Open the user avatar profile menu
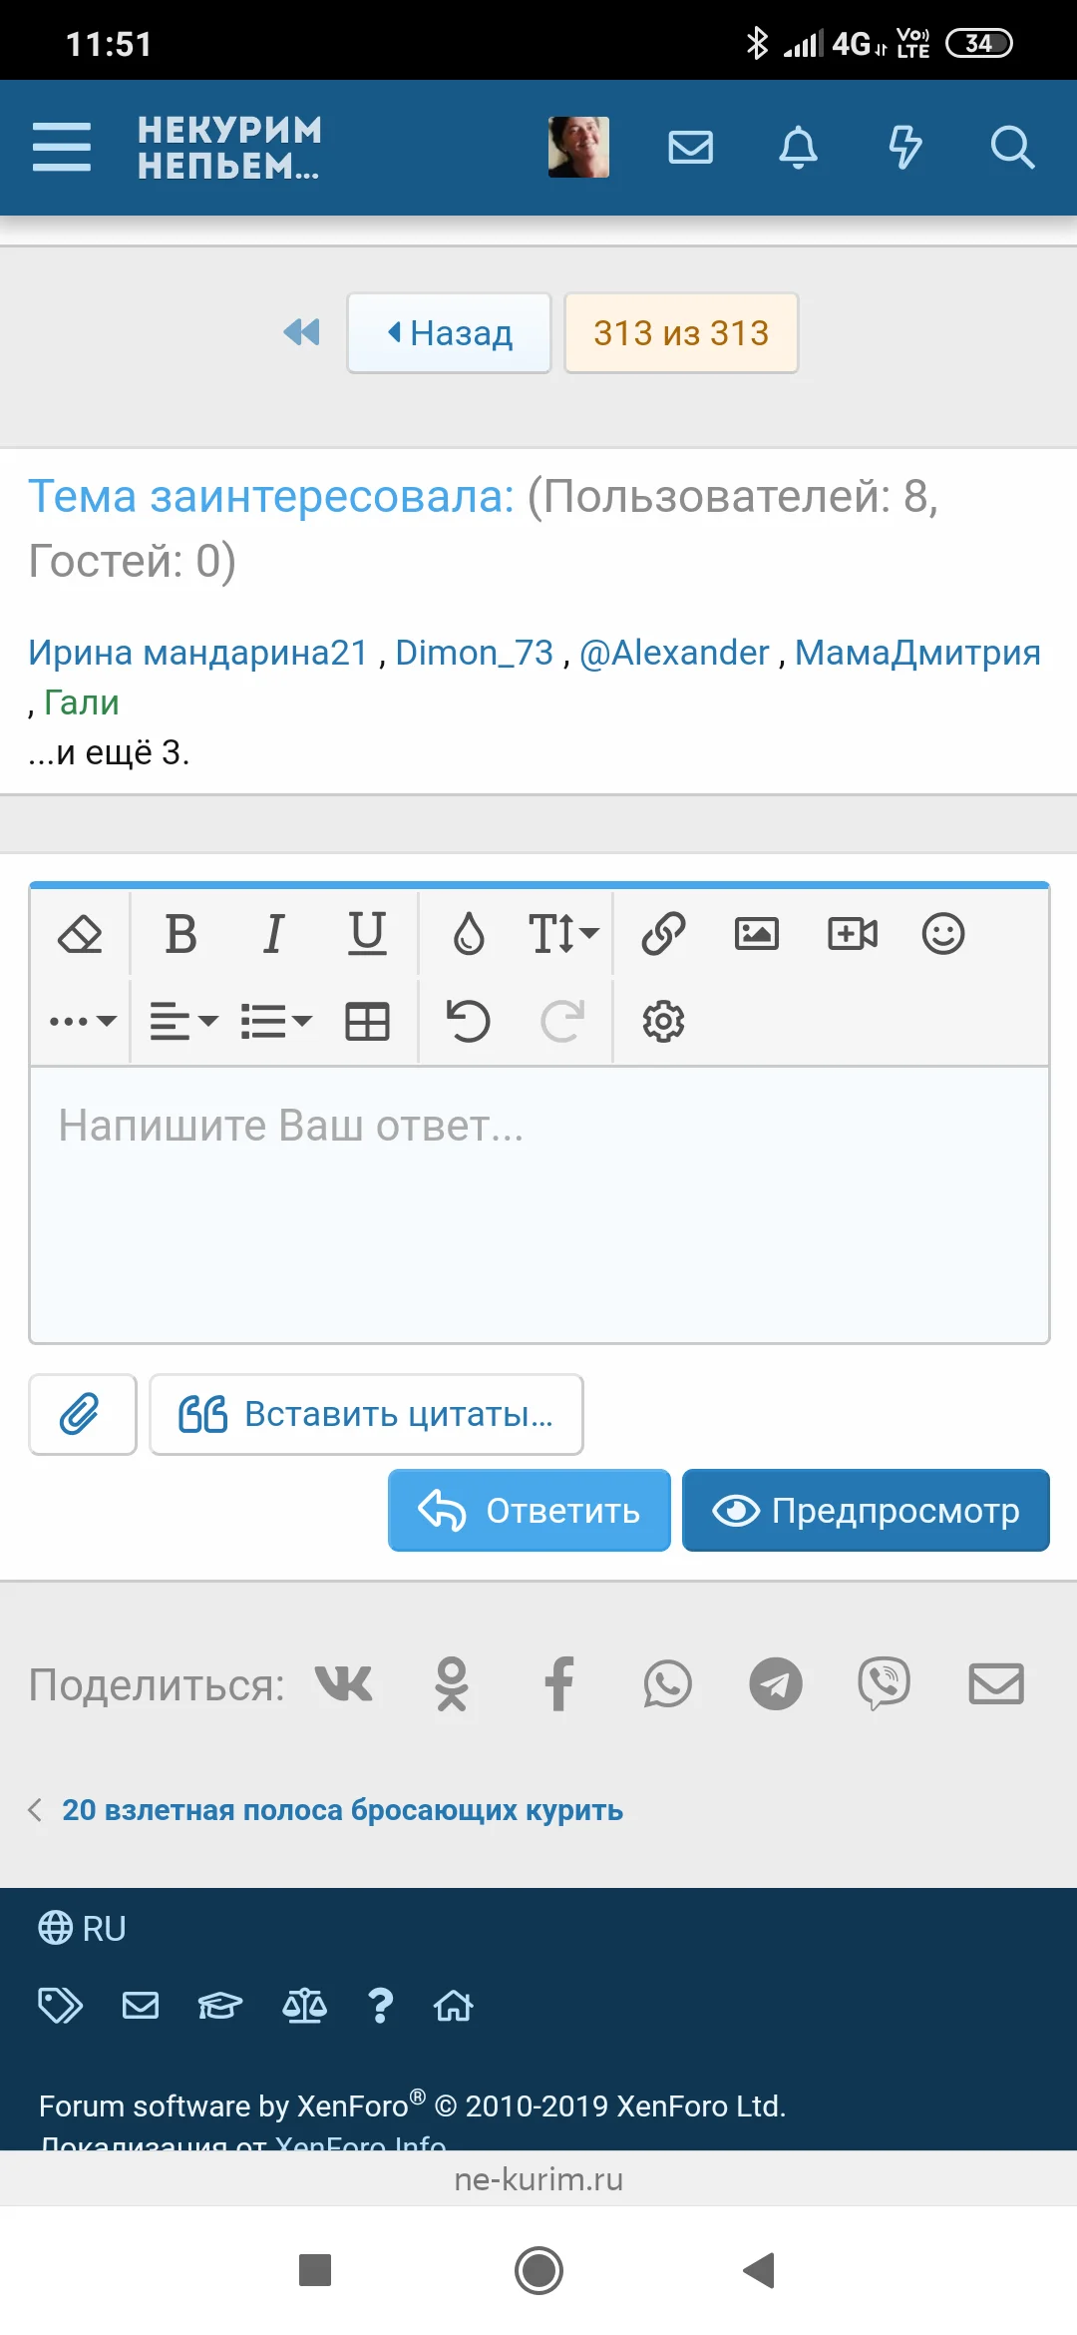The height and width of the screenshot is (2335, 1077). click(x=578, y=147)
